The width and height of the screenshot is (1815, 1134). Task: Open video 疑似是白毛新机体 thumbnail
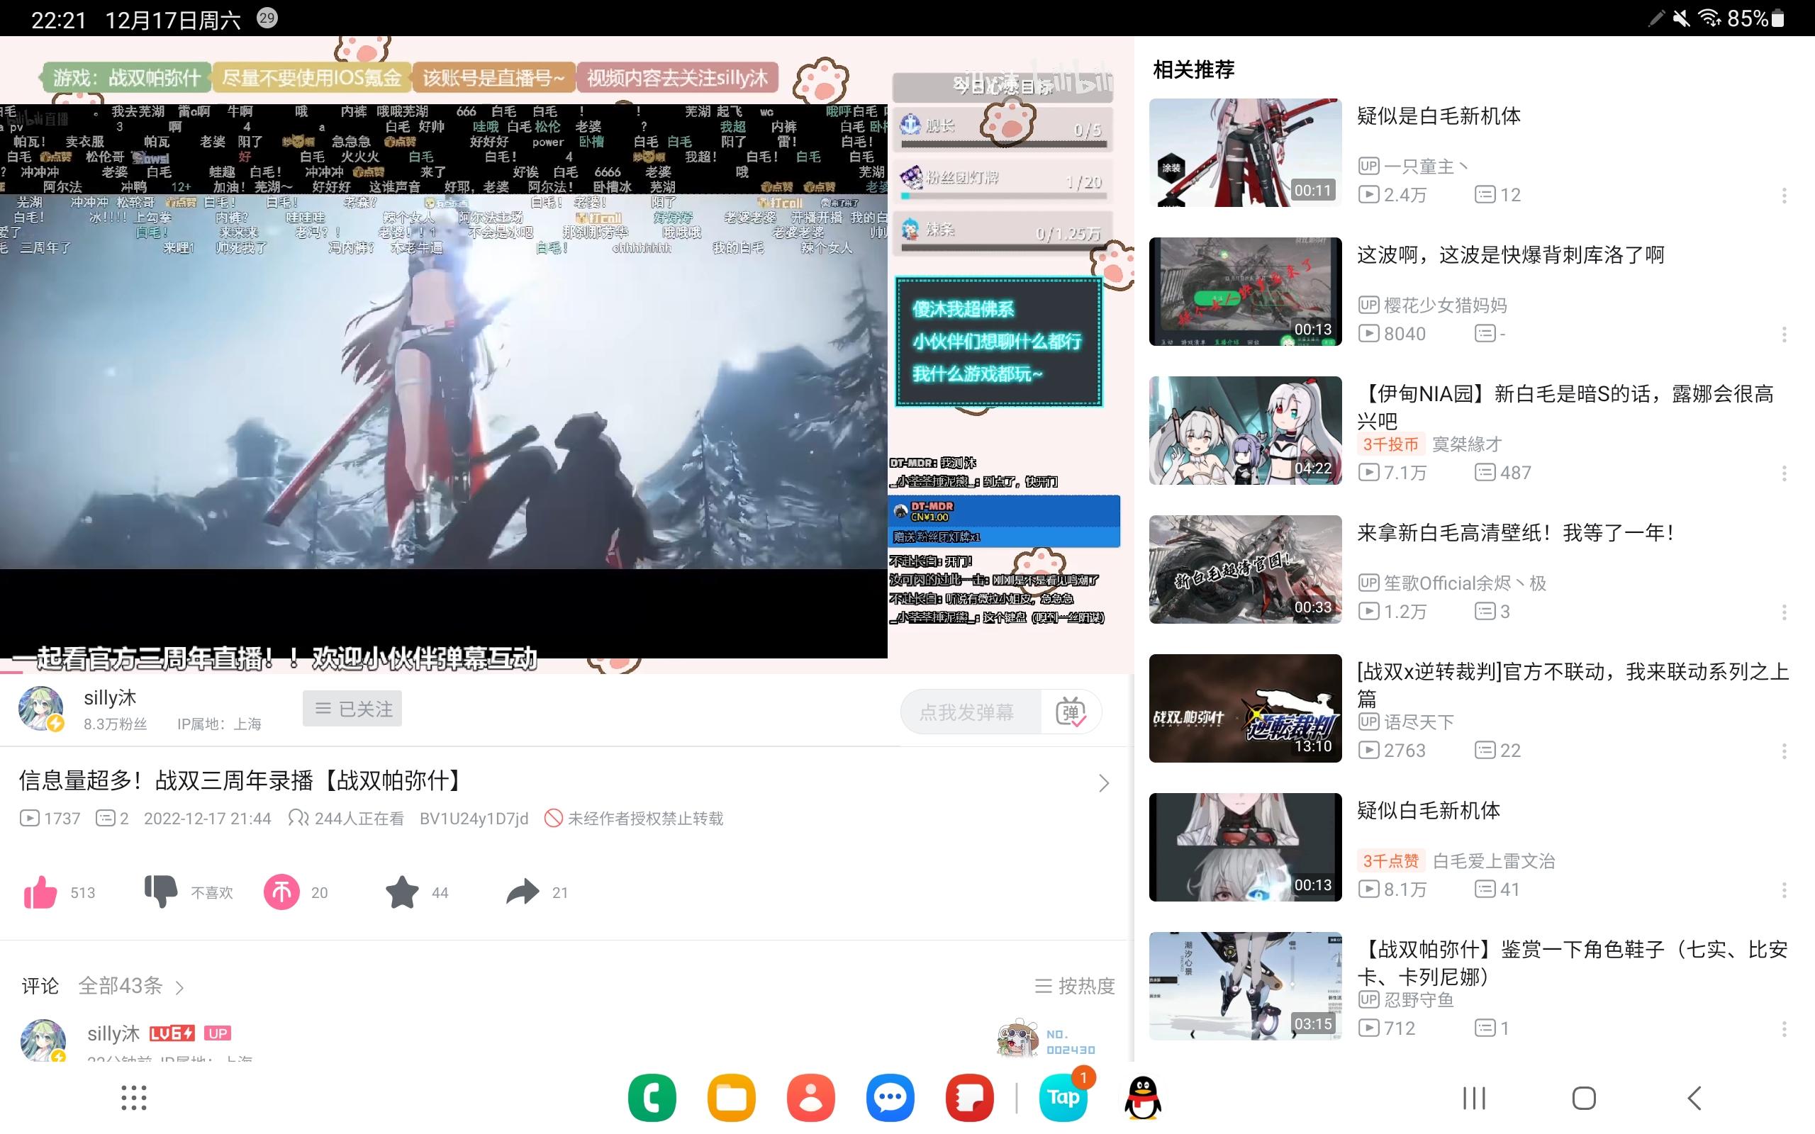click(1245, 152)
